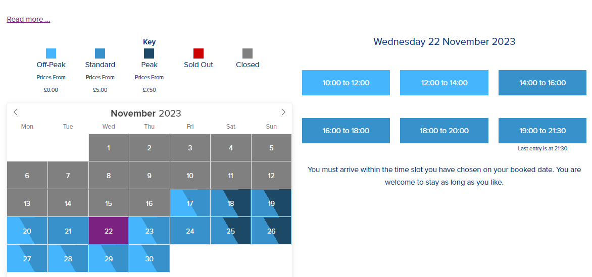The width and height of the screenshot is (592, 277).
Task: Book the 16:00 to 18:00 slot
Action: coord(346,131)
